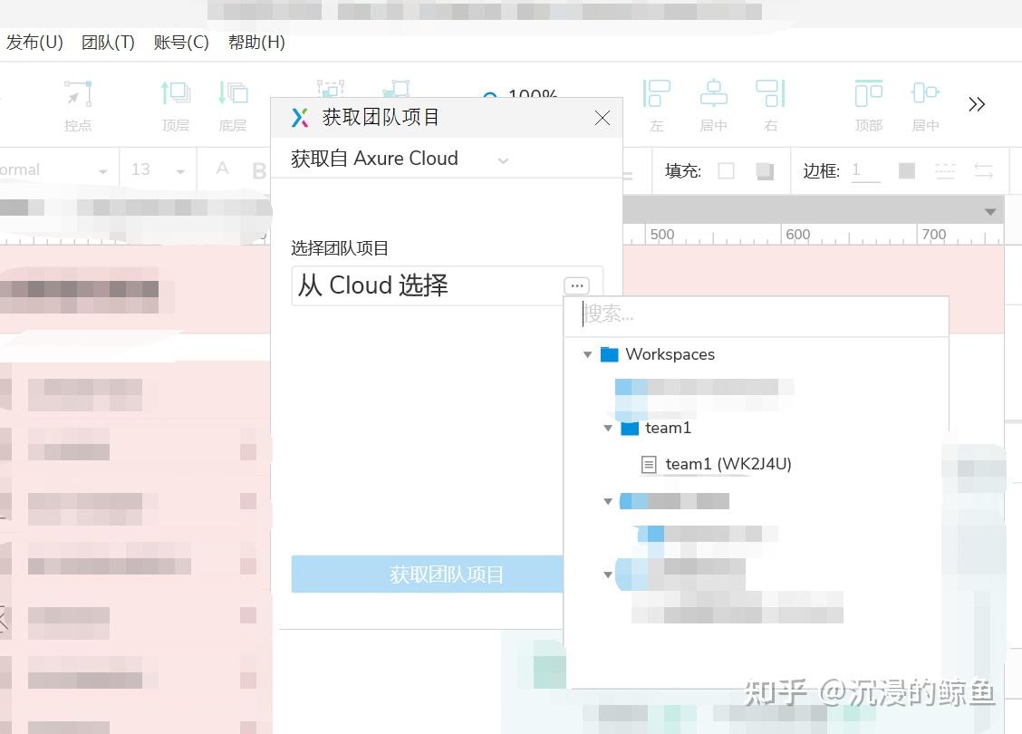The image size is (1022, 734).
Task: Open the 团队(T) menu
Action: [x=108, y=42]
